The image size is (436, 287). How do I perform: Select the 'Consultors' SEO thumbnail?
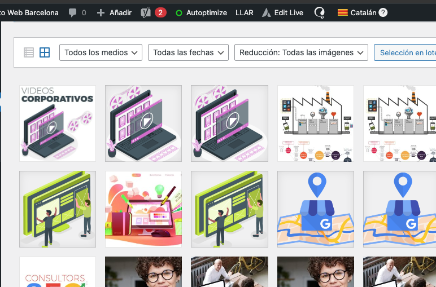58,272
